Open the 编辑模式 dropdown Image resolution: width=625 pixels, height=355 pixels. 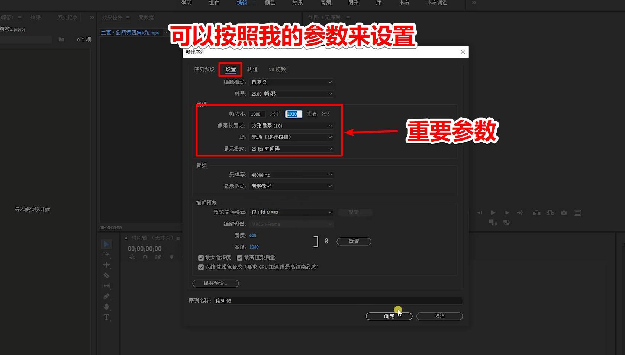(291, 82)
